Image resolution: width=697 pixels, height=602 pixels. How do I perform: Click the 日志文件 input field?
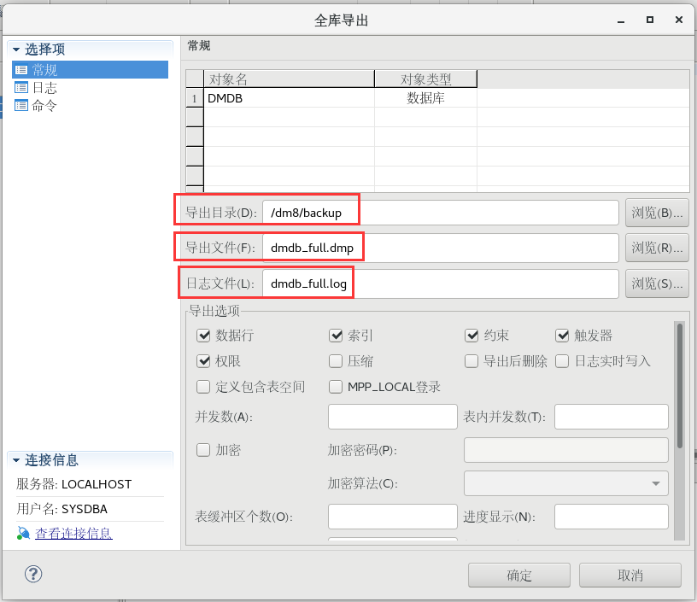441,283
